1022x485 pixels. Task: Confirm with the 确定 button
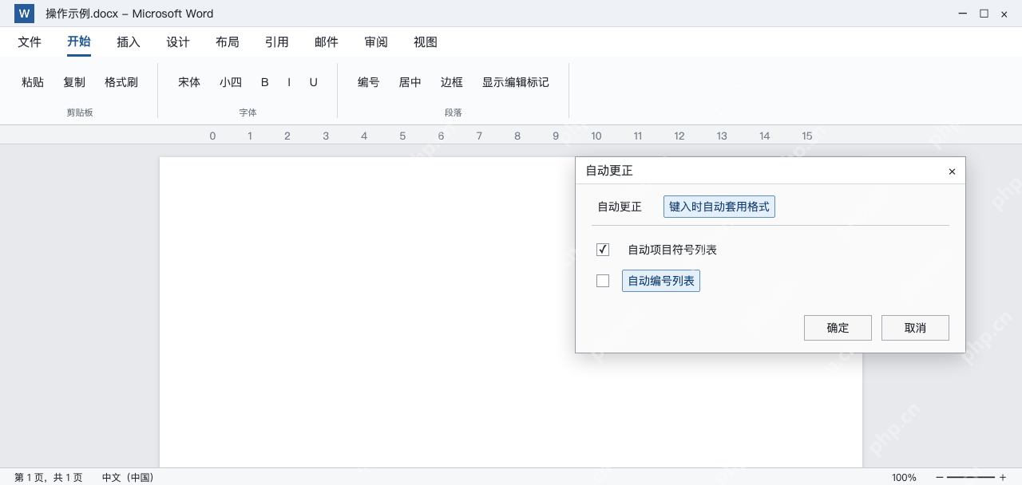click(838, 328)
